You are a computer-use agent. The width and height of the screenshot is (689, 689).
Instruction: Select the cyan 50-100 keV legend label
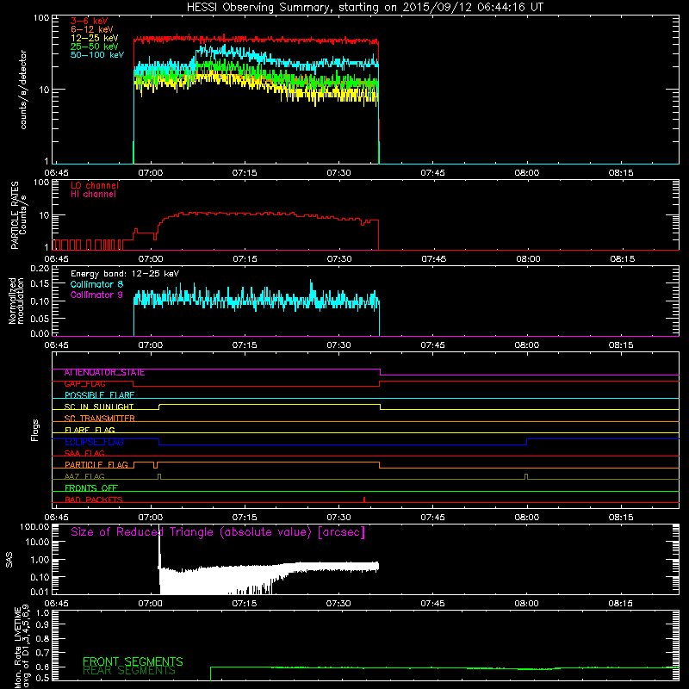click(97, 55)
